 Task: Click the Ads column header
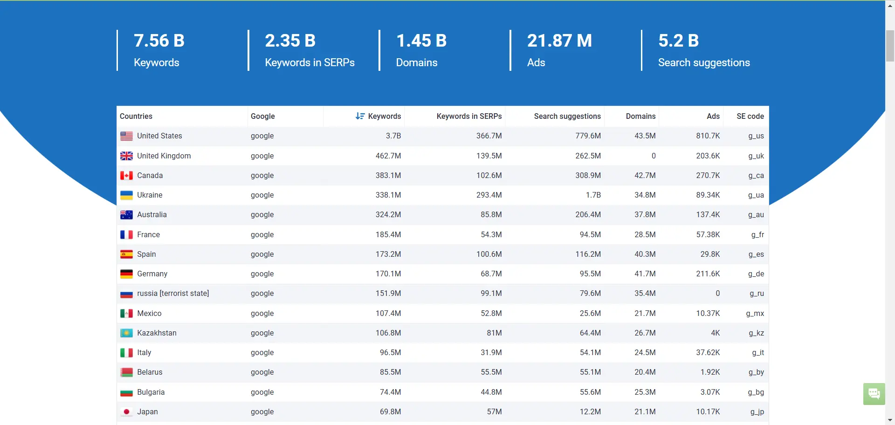point(713,116)
